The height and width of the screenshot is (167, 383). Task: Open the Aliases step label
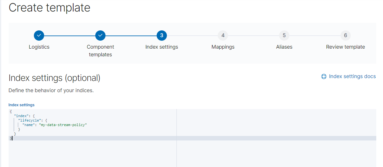pos(284,47)
